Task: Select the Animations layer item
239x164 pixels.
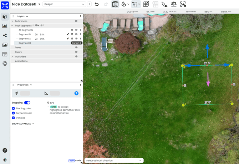Action: tap(21, 61)
